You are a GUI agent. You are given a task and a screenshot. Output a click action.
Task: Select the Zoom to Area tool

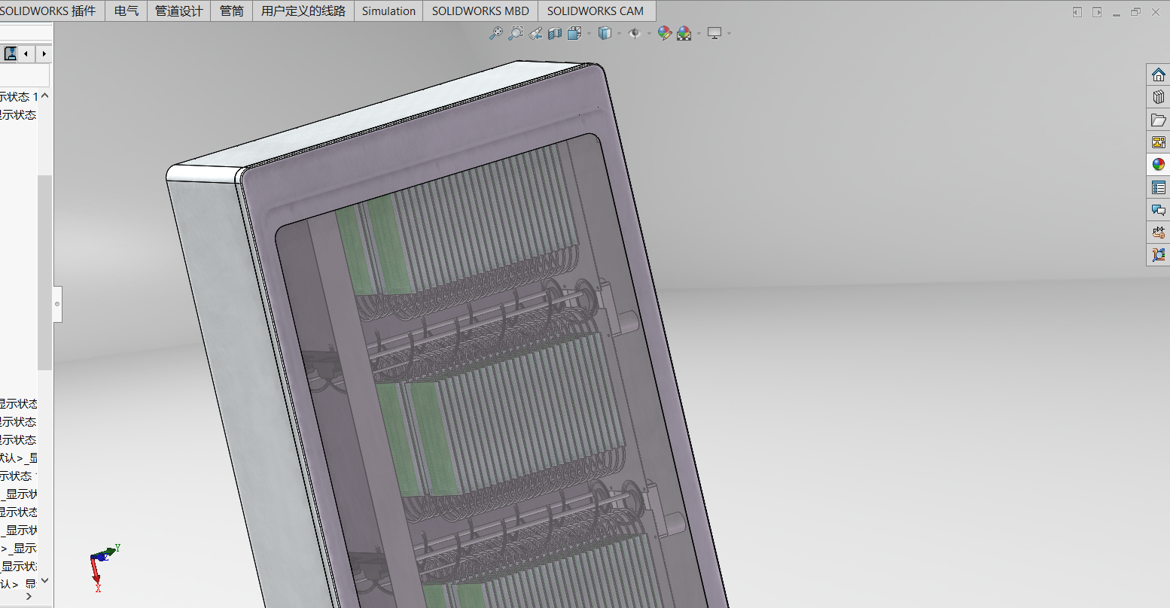click(x=516, y=33)
